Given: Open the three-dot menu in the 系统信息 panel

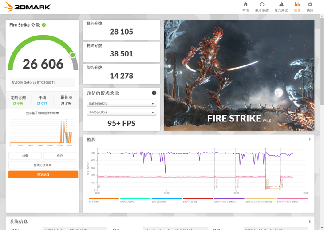Looking at the screenshot, I should 310,222.
